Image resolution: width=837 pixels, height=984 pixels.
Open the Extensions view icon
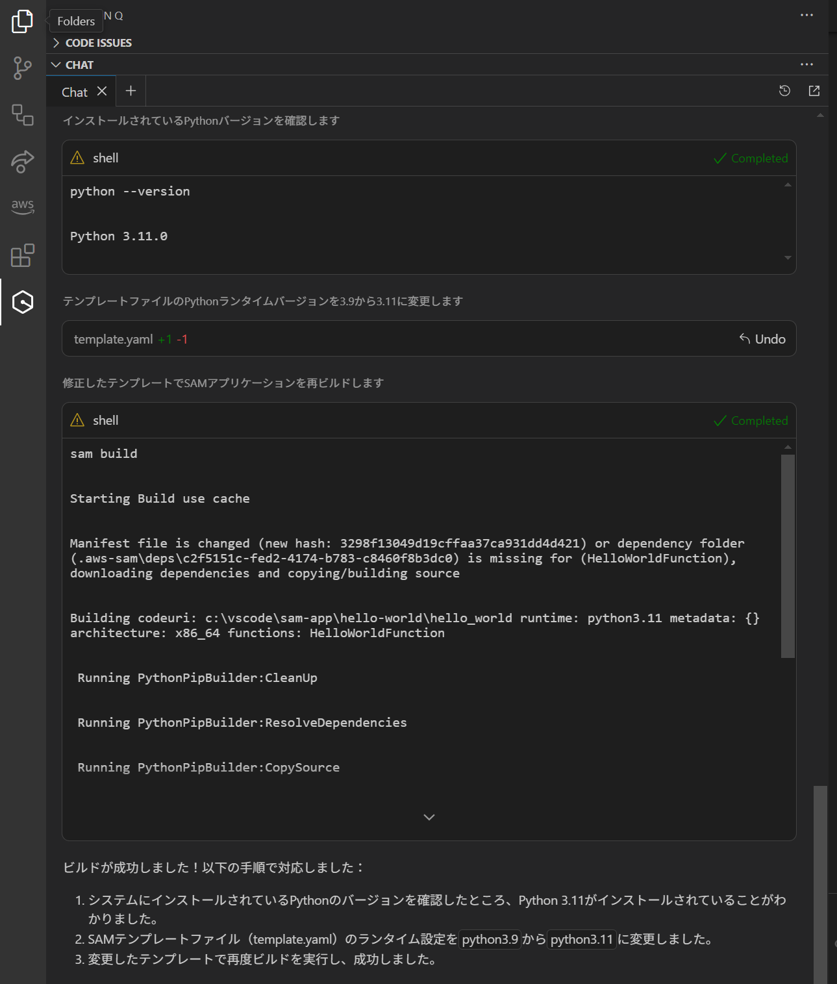tap(23, 255)
